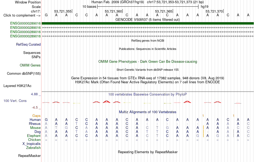Click the solid dark green exon bar

148,23
